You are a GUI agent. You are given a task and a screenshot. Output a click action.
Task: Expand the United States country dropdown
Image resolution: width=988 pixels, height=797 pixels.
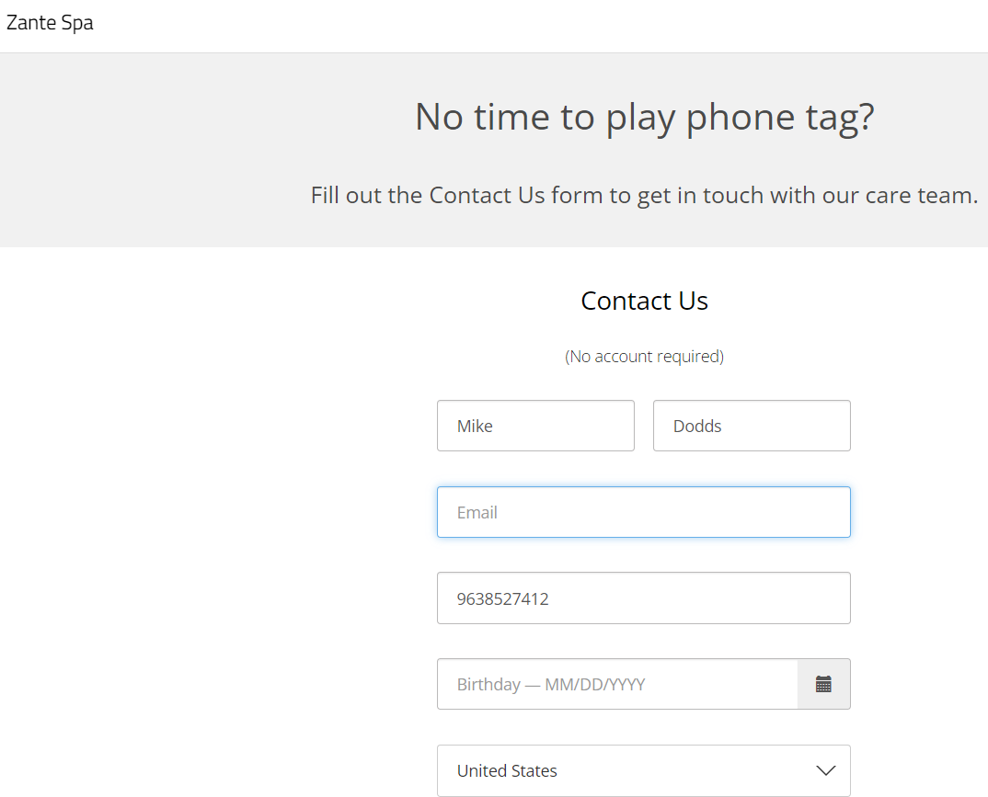click(644, 770)
